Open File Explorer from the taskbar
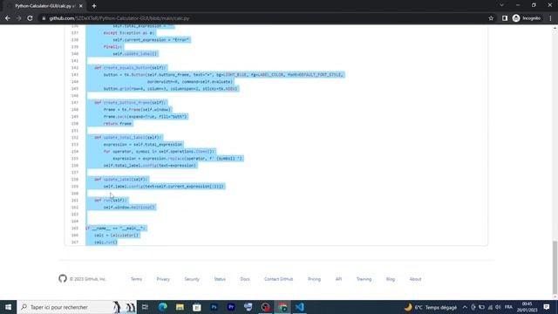This screenshot has width=558, height=314. pos(180,307)
